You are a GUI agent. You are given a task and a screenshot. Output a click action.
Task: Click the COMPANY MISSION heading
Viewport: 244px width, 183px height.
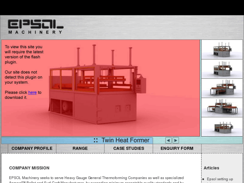click(x=29, y=168)
